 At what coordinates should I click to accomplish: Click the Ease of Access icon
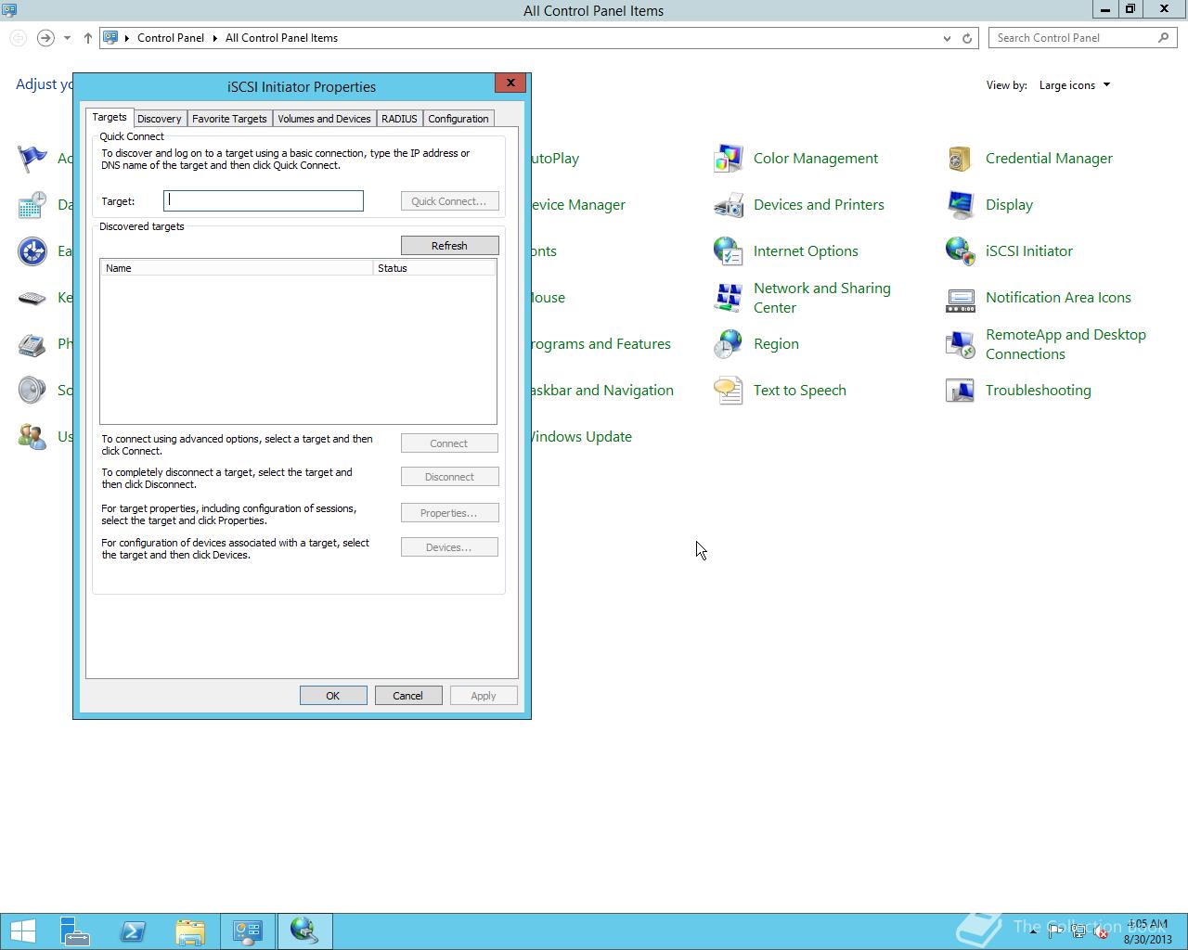(32, 251)
